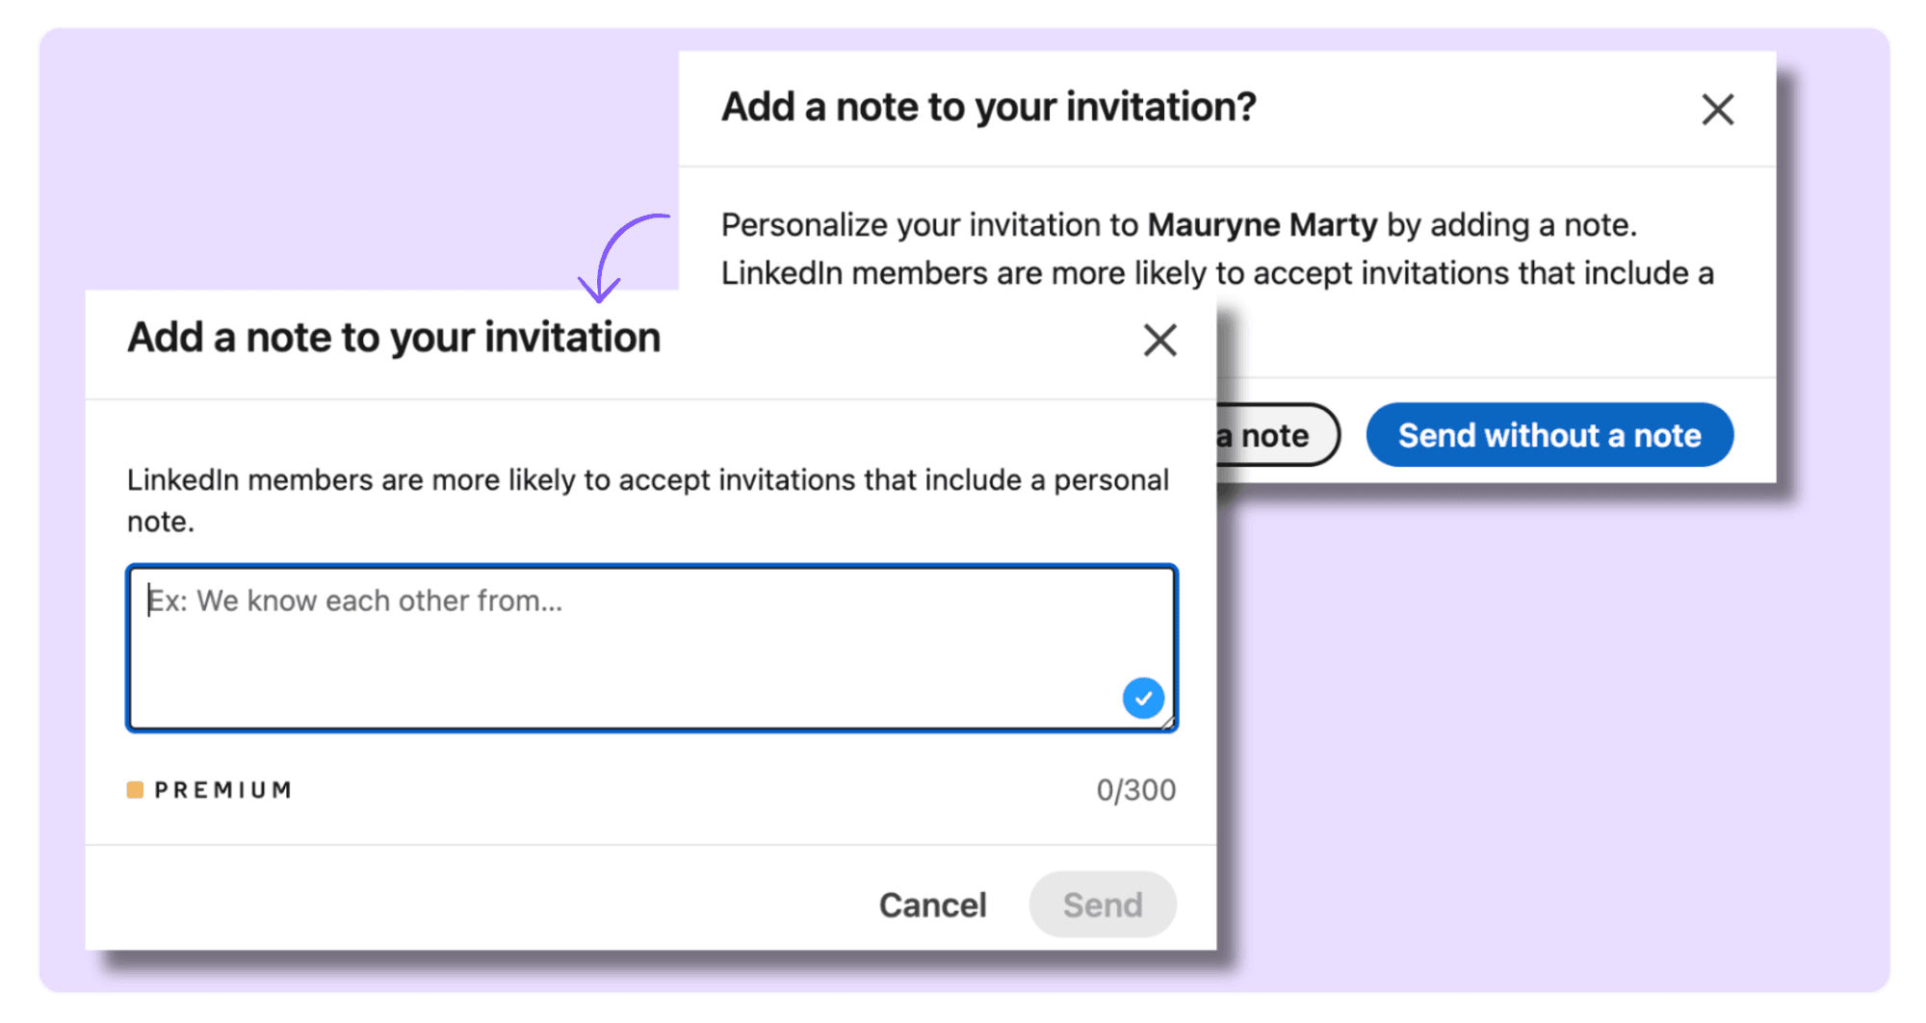
Task: Click the "Personalize your invitation" text line
Action: pos(1179,225)
